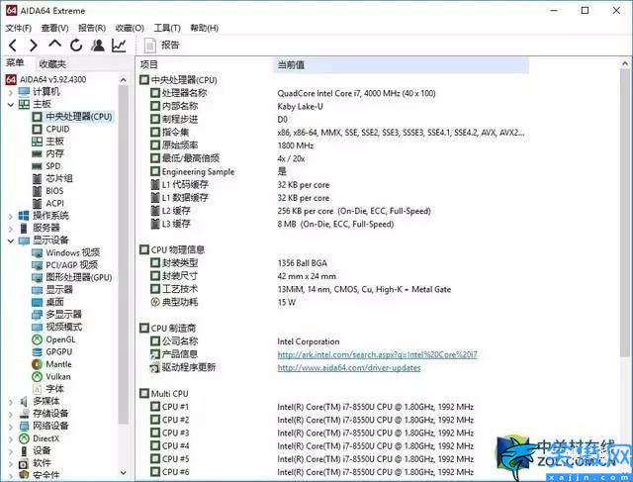Collapse the 显示设备 tree node
Image resolution: width=633 pixels, height=482 pixels.
coord(11,241)
